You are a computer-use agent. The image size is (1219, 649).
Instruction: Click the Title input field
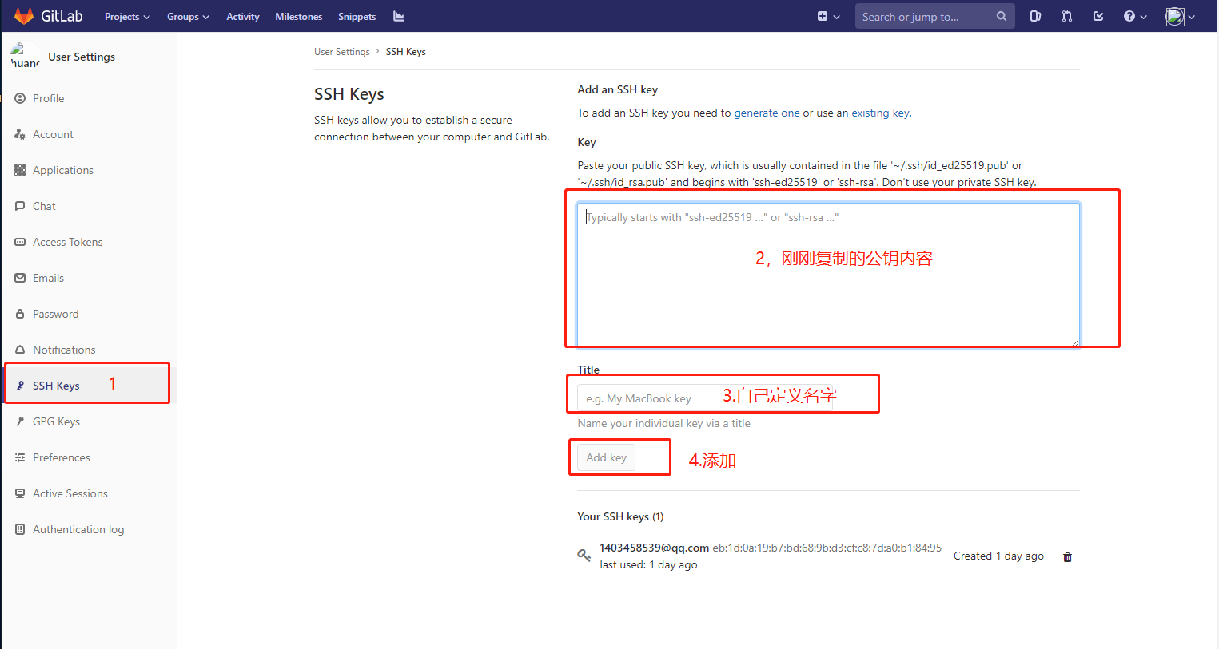coord(704,398)
